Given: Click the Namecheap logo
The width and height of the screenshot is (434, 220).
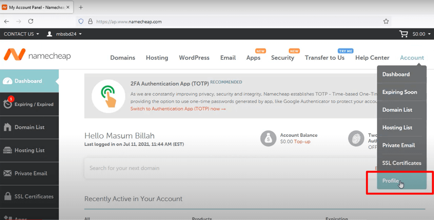Looking at the screenshot, I should pyautogui.click(x=37, y=55).
